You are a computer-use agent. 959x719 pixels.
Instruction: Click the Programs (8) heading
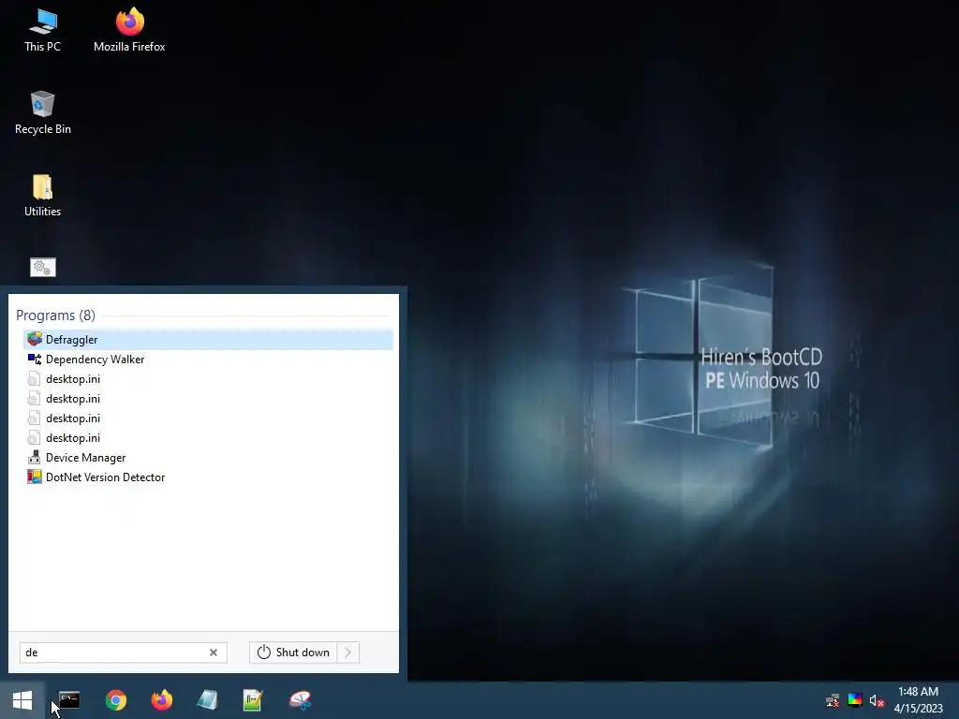[55, 315]
